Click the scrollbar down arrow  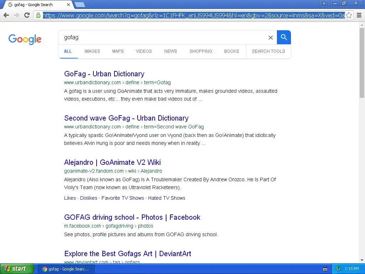point(362,260)
